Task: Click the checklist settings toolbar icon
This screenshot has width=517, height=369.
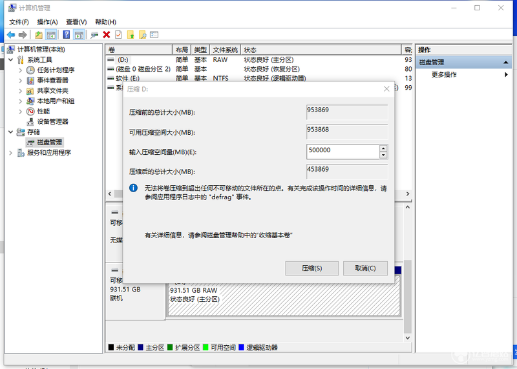Action: pyautogui.click(x=154, y=35)
